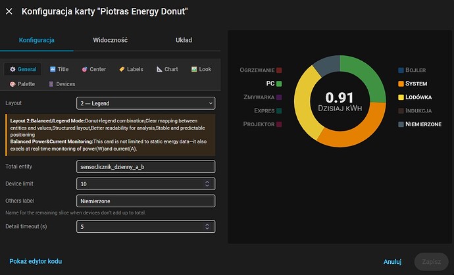This screenshot has height=275, width=454.
Task: Open the Center section
Action: [94, 69]
